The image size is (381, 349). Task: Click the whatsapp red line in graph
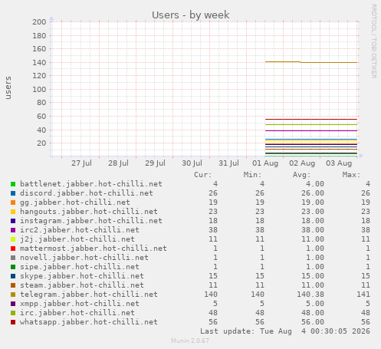[311, 119]
